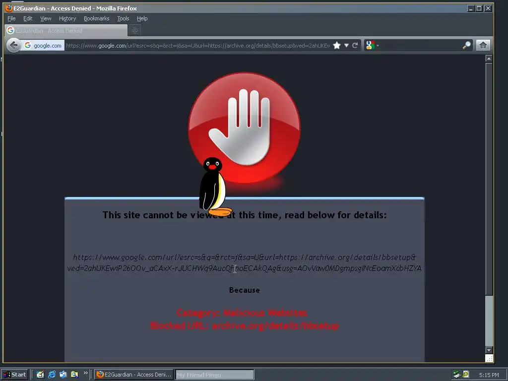508x381 pixels.
Task: Open the Start menu
Action: click(x=14, y=375)
